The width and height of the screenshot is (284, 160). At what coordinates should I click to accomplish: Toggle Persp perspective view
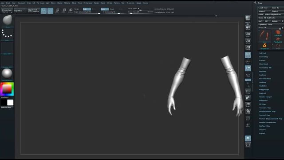point(248,55)
